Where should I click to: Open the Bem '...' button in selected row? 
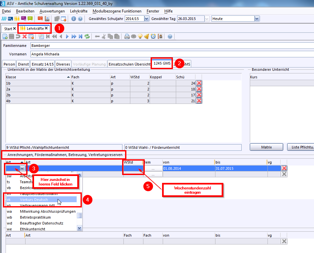(x=153, y=169)
